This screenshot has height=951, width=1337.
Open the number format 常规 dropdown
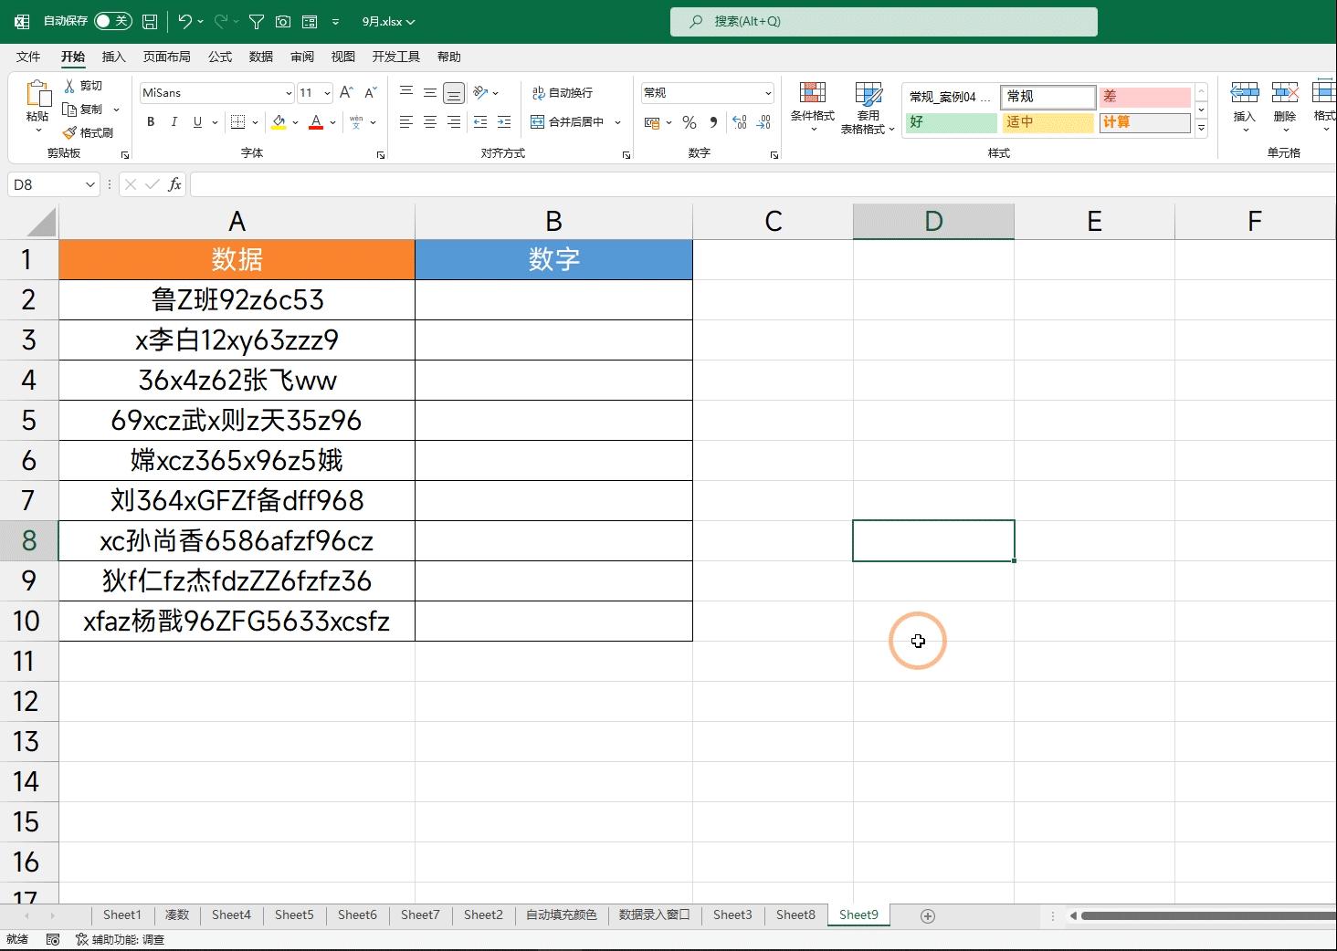tap(767, 93)
